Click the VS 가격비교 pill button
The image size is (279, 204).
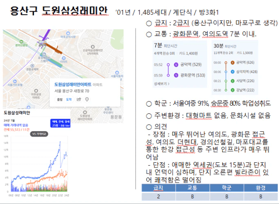point(39,134)
